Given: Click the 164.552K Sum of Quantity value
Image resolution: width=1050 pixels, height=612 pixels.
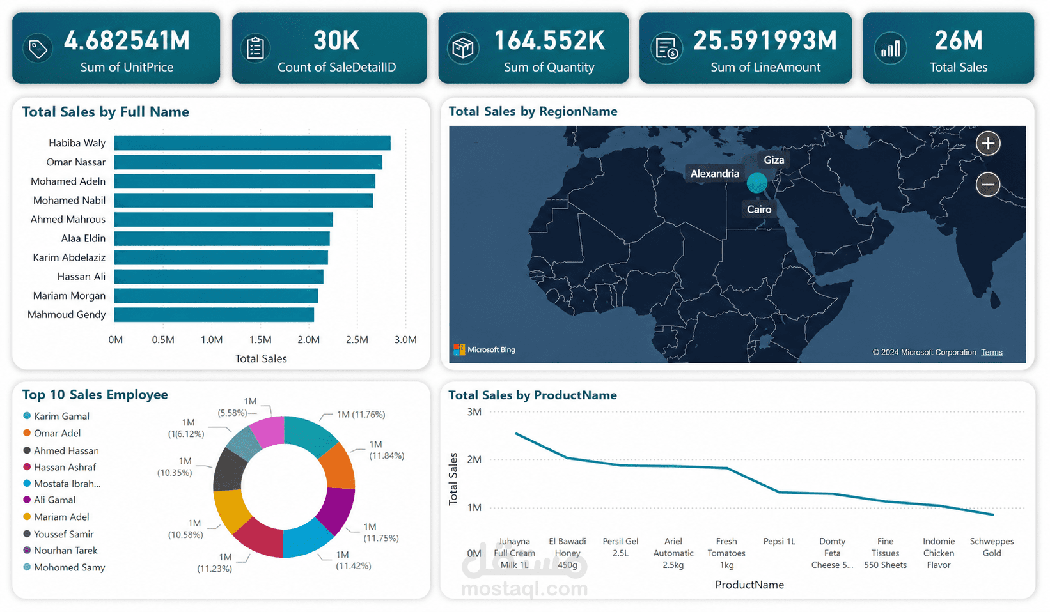Looking at the screenshot, I should [x=549, y=41].
